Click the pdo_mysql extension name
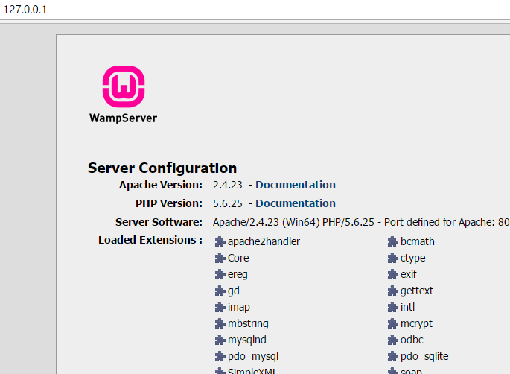 pos(253,356)
